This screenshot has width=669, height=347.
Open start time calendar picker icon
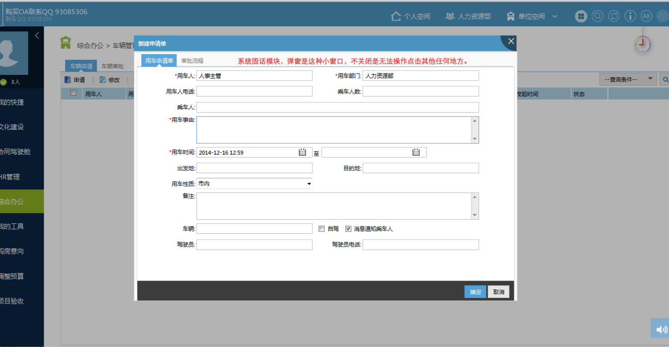click(302, 153)
